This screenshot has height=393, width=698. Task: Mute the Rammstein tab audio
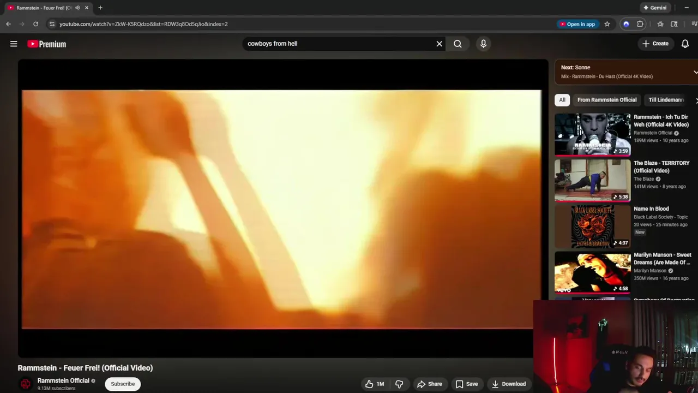(x=77, y=8)
